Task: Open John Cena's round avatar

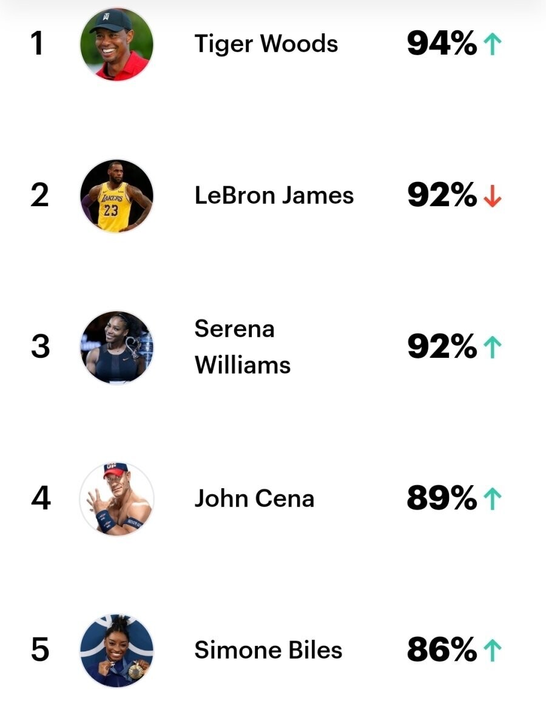Action: pyautogui.click(x=116, y=499)
